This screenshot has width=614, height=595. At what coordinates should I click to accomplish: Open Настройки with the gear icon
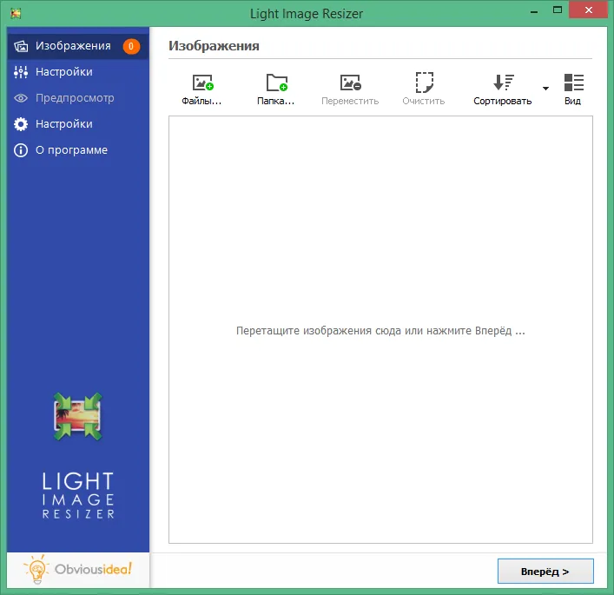(x=78, y=124)
